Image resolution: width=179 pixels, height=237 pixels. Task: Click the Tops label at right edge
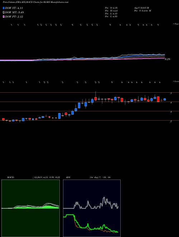point(176,24)
